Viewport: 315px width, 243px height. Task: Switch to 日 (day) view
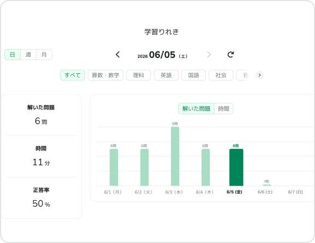tap(13, 55)
